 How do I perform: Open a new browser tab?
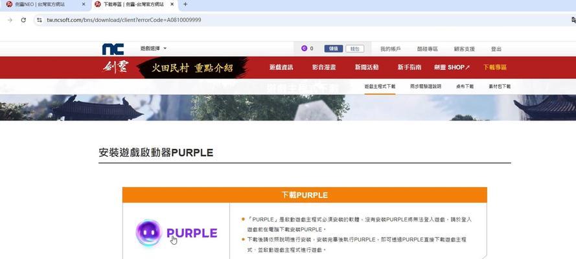point(185,5)
